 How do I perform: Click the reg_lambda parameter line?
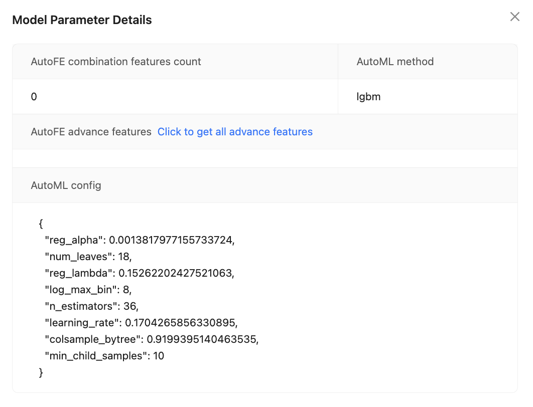pos(140,273)
